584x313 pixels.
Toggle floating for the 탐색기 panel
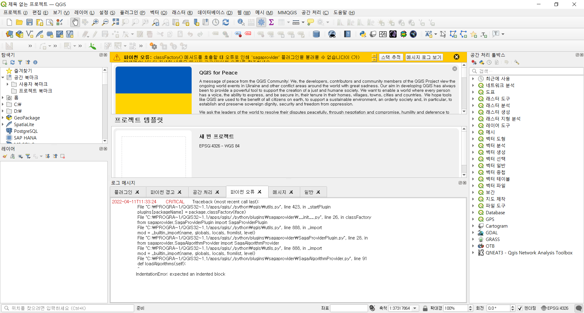point(101,55)
